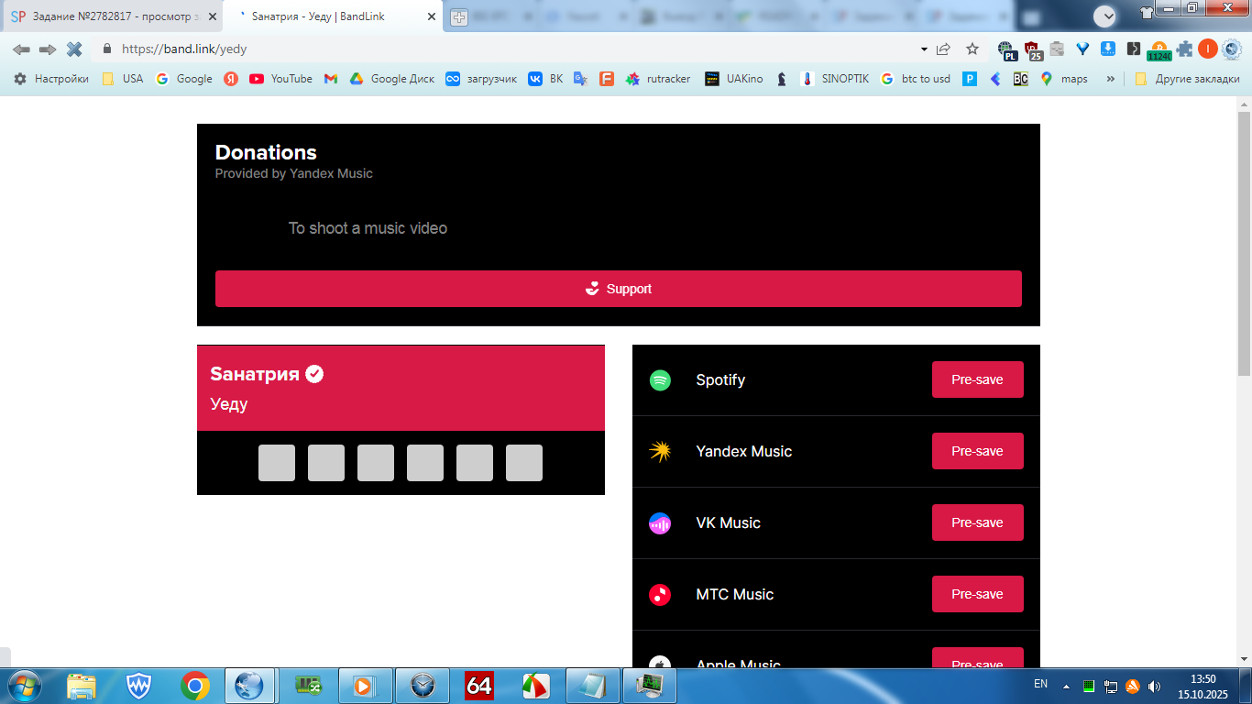Click the volume speaker tray icon
This screenshot has width=1252, height=704.
pos(1153,686)
